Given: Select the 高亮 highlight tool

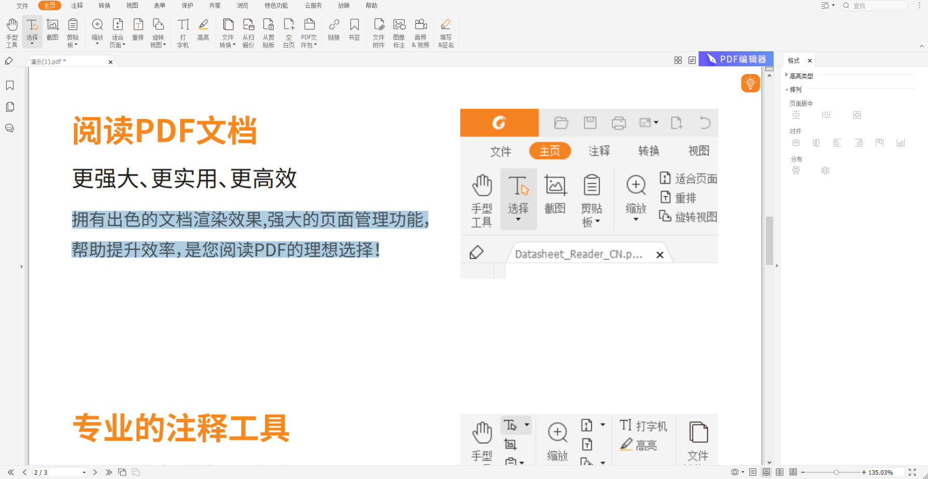Looking at the screenshot, I should [203, 31].
